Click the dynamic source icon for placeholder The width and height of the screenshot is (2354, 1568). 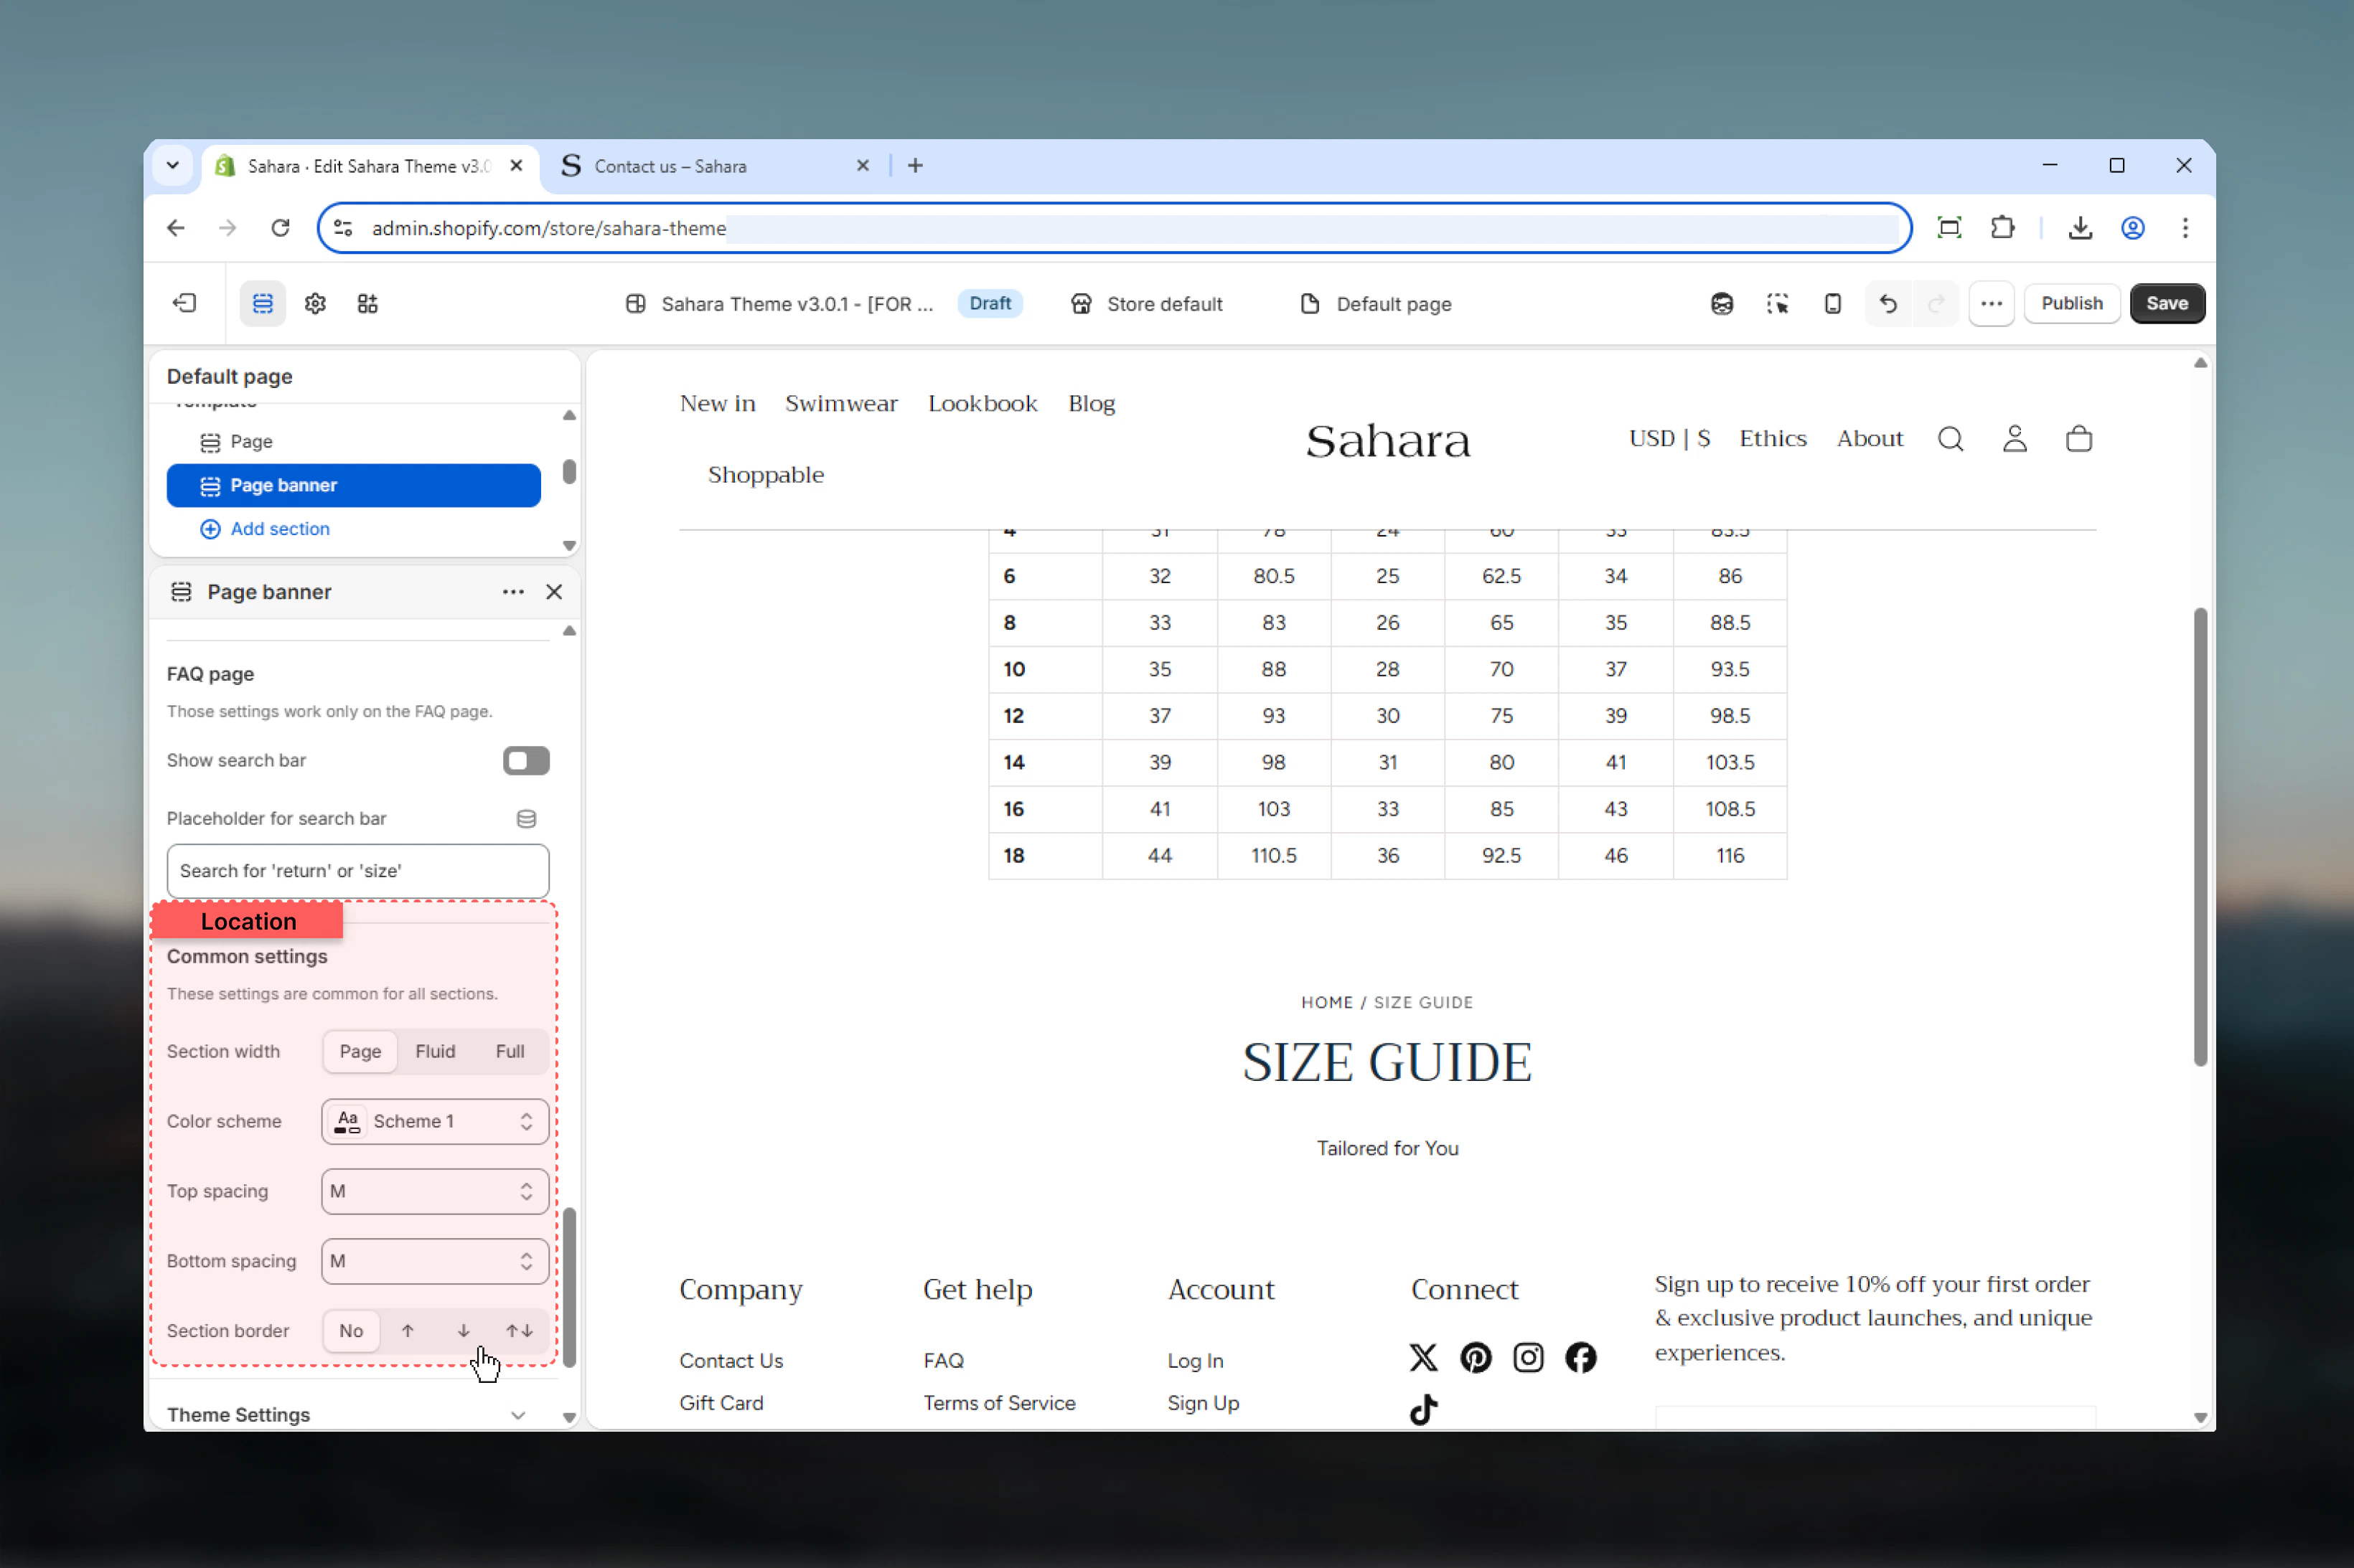tap(526, 819)
